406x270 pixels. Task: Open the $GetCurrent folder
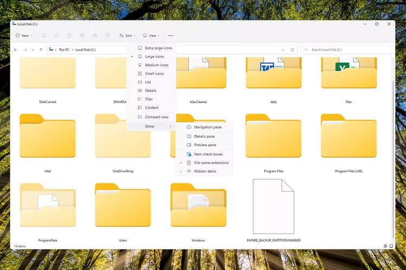pyautogui.click(x=48, y=80)
